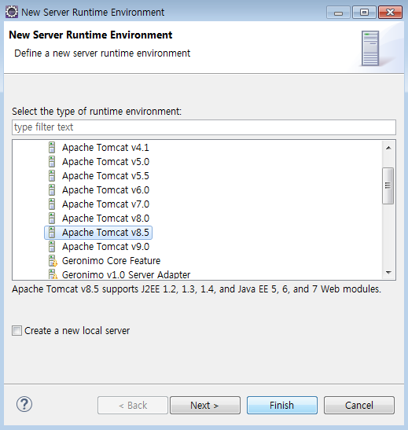Minimize the New Server Runtime Environment window
Image resolution: width=408 pixels, height=430 pixels.
click(x=338, y=13)
